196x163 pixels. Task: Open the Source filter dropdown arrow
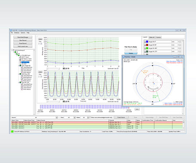pos(57,118)
